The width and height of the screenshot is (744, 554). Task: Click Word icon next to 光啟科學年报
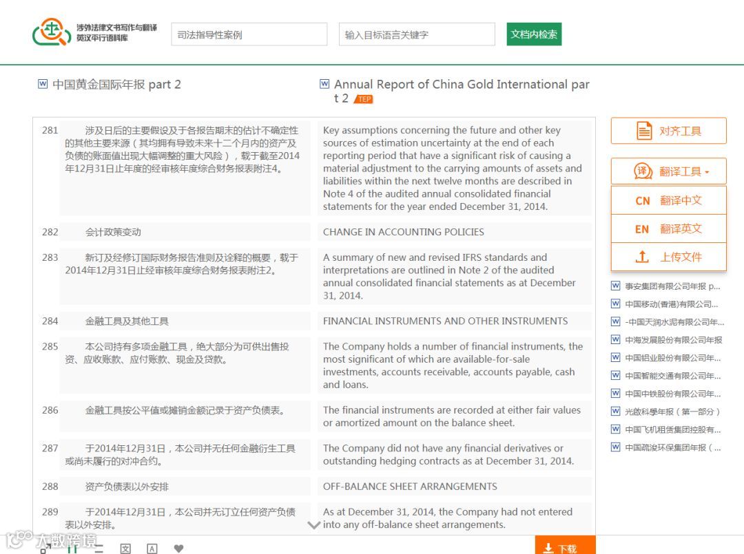pyautogui.click(x=615, y=411)
